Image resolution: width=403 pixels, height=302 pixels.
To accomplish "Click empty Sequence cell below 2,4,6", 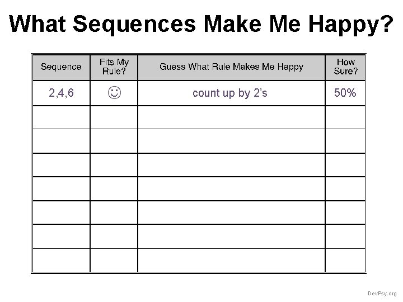I will [x=62, y=117].
